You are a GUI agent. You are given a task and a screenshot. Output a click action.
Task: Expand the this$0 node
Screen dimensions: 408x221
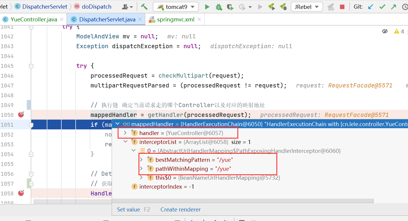point(141,178)
